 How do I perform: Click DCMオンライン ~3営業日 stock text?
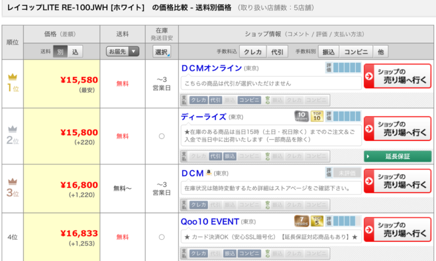click(x=162, y=84)
